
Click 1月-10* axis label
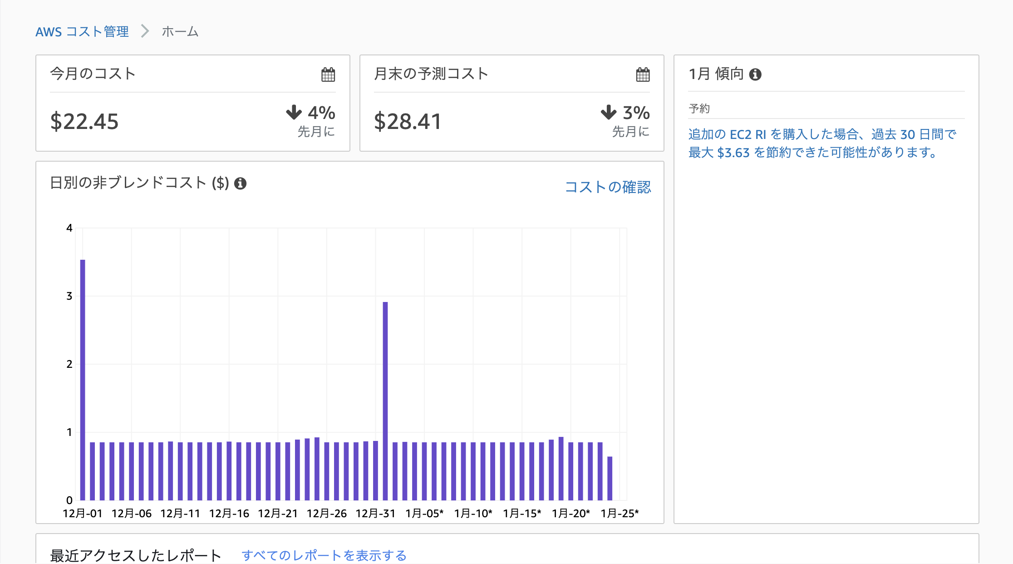tap(473, 514)
